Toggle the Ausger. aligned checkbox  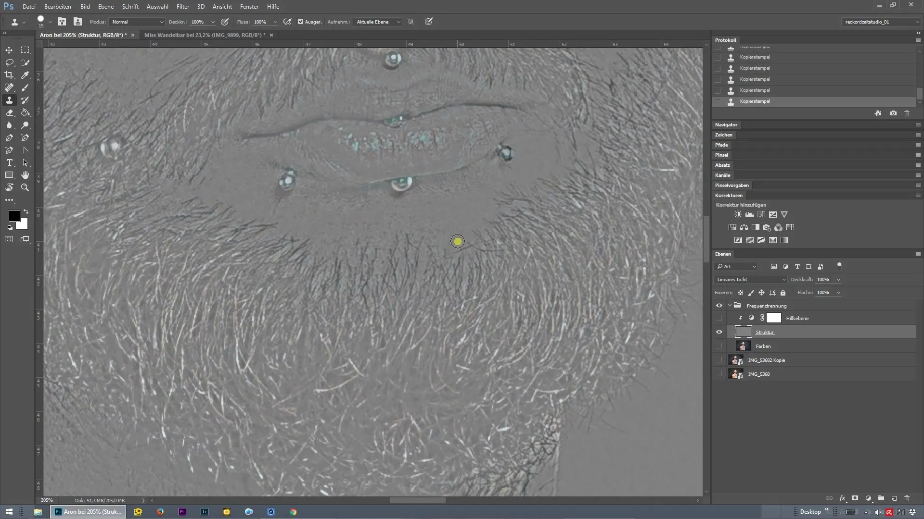pyautogui.click(x=300, y=22)
